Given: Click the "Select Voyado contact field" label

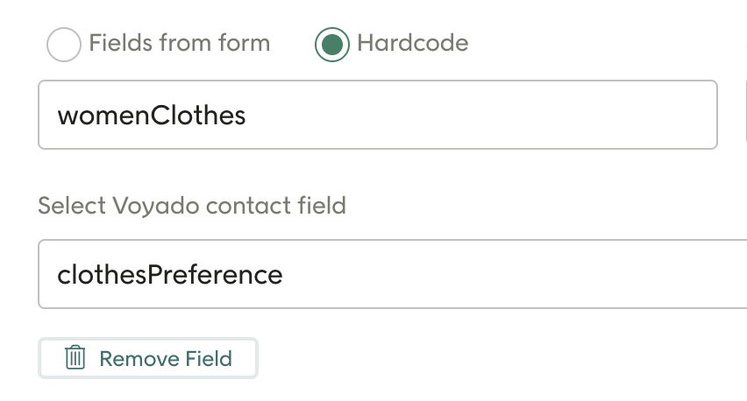Looking at the screenshot, I should (x=192, y=206).
